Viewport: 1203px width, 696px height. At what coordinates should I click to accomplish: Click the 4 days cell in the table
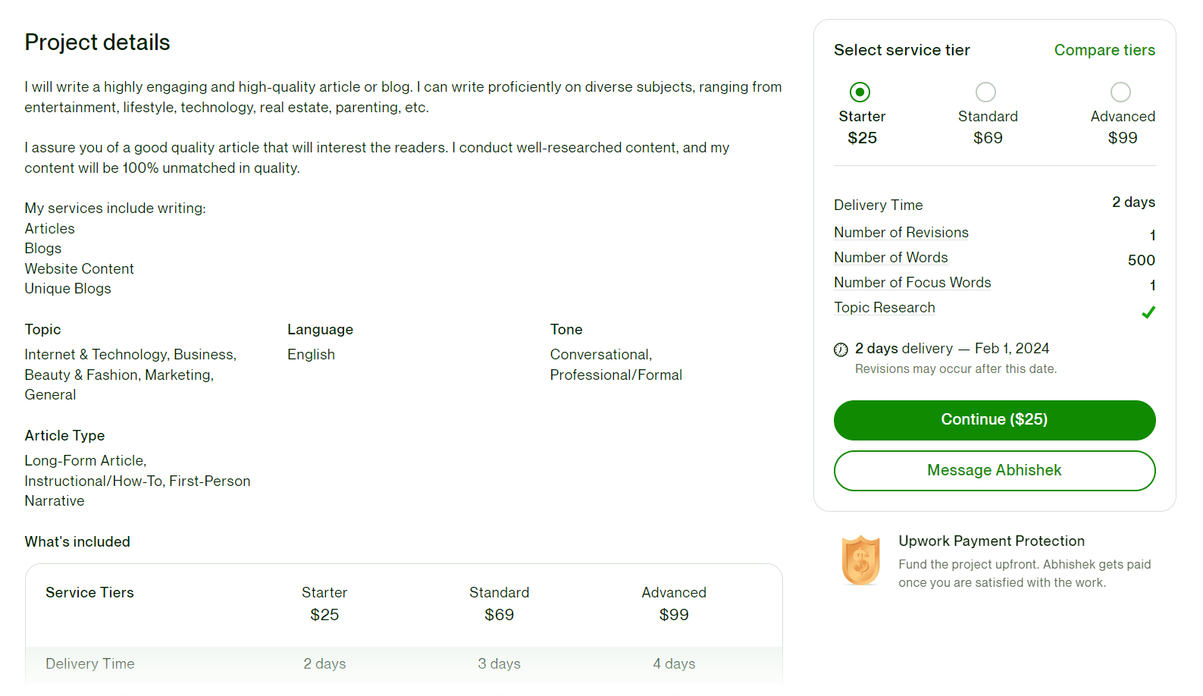point(674,664)
